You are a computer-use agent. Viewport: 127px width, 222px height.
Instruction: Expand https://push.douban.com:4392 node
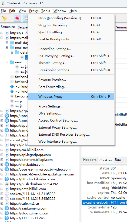(2, 184)
